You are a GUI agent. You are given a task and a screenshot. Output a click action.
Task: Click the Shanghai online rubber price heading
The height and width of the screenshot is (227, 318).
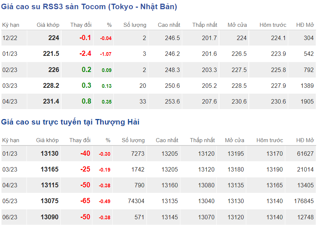tap(70, 122)
